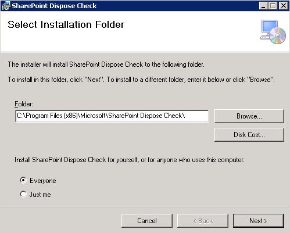Image resolution: width=290 pixels, height=233 pixels.
Task: Open the Disk Cost... dialog
Action: 249,135
